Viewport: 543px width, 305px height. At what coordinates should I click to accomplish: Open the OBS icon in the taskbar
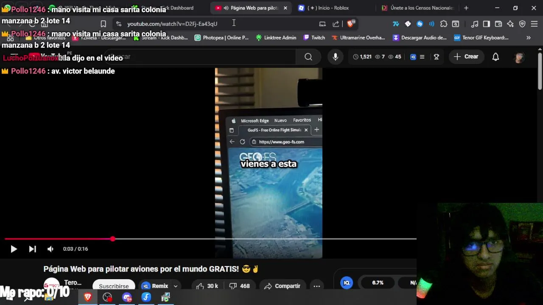click(x=107, y=297)
